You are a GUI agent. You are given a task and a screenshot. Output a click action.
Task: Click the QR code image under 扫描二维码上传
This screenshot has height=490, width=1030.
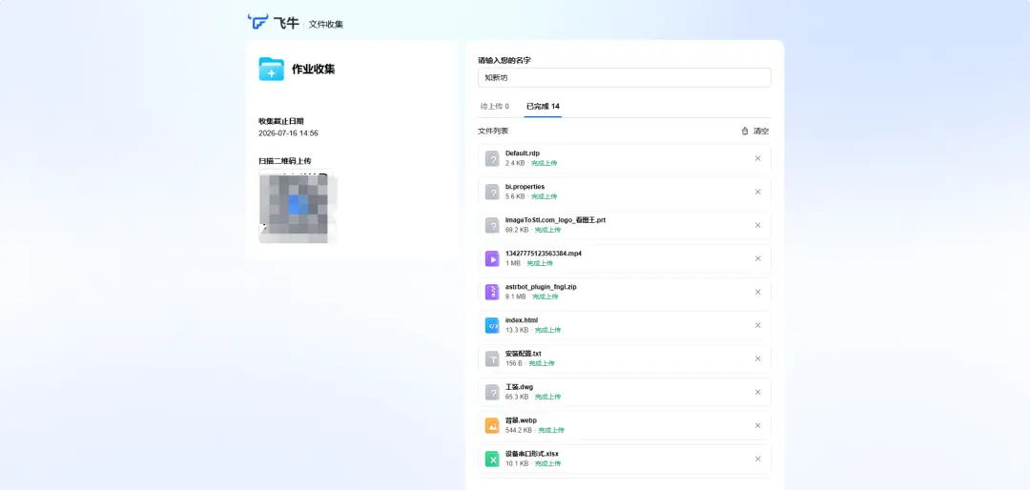pos(296,206)
